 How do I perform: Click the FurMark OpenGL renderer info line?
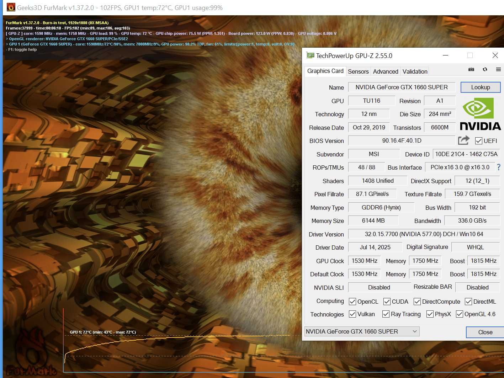(67, 39)
